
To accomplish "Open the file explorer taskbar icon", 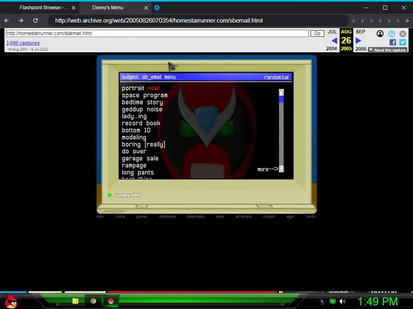I will 75,301.
